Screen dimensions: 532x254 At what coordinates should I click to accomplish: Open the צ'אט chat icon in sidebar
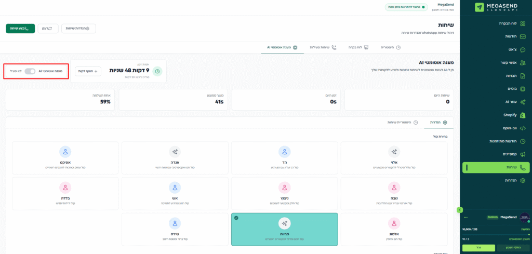pos(523,50)
